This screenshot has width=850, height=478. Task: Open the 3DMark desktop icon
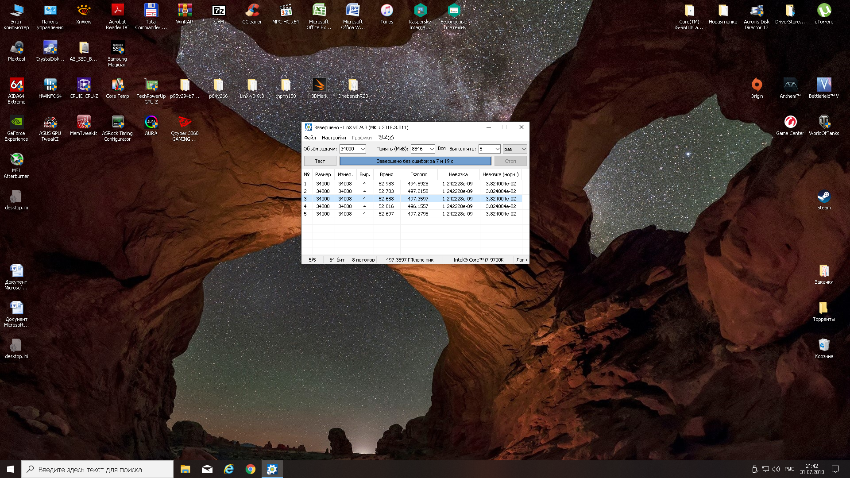point(319,85)
